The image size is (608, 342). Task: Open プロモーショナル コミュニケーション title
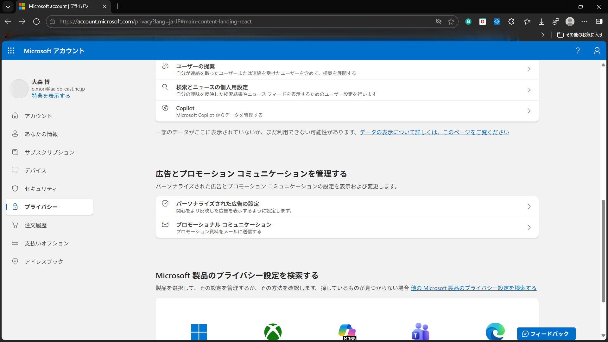point(224,225)
